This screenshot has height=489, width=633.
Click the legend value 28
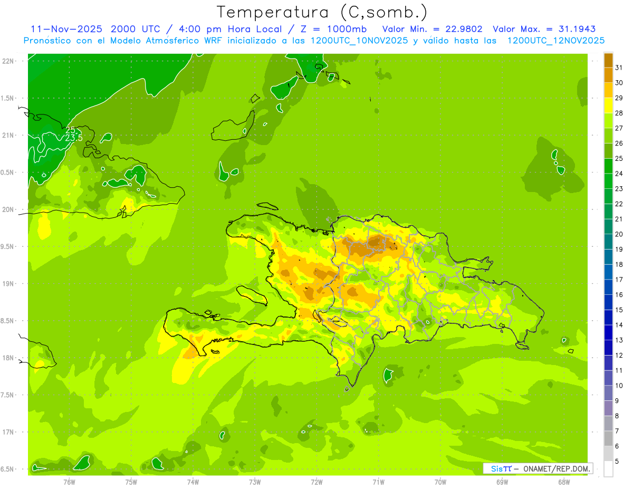[619, 113]
